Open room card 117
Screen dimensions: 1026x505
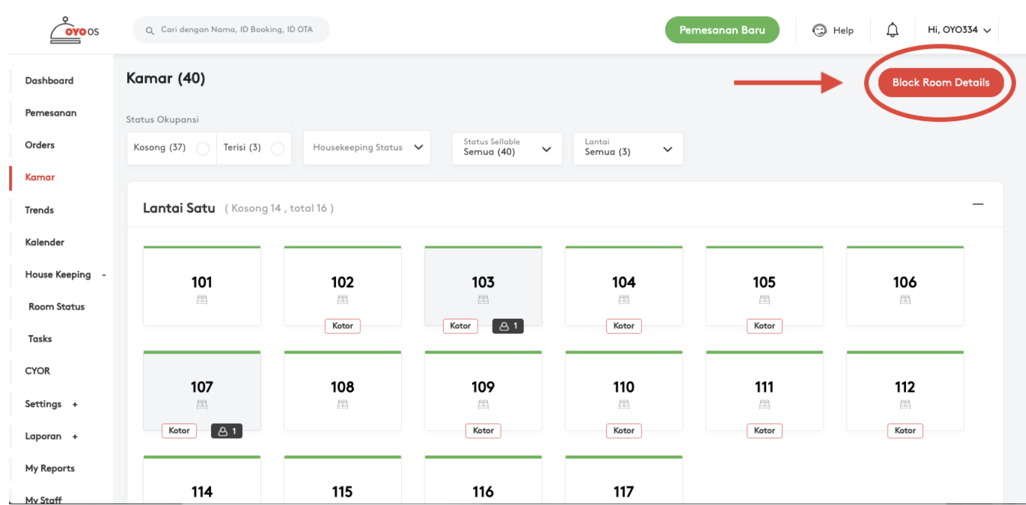(x=624, y=479)
